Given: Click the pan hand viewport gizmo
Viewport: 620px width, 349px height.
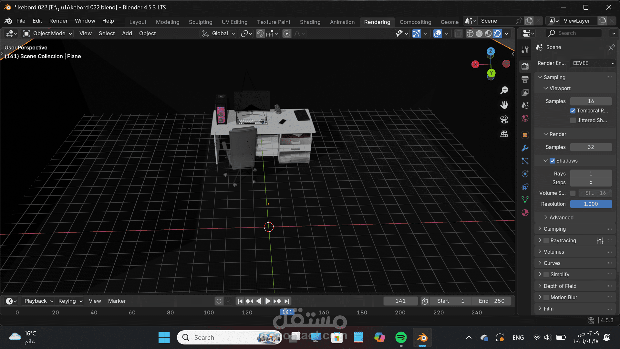Looking at the screenshot, I should (504, 105).
